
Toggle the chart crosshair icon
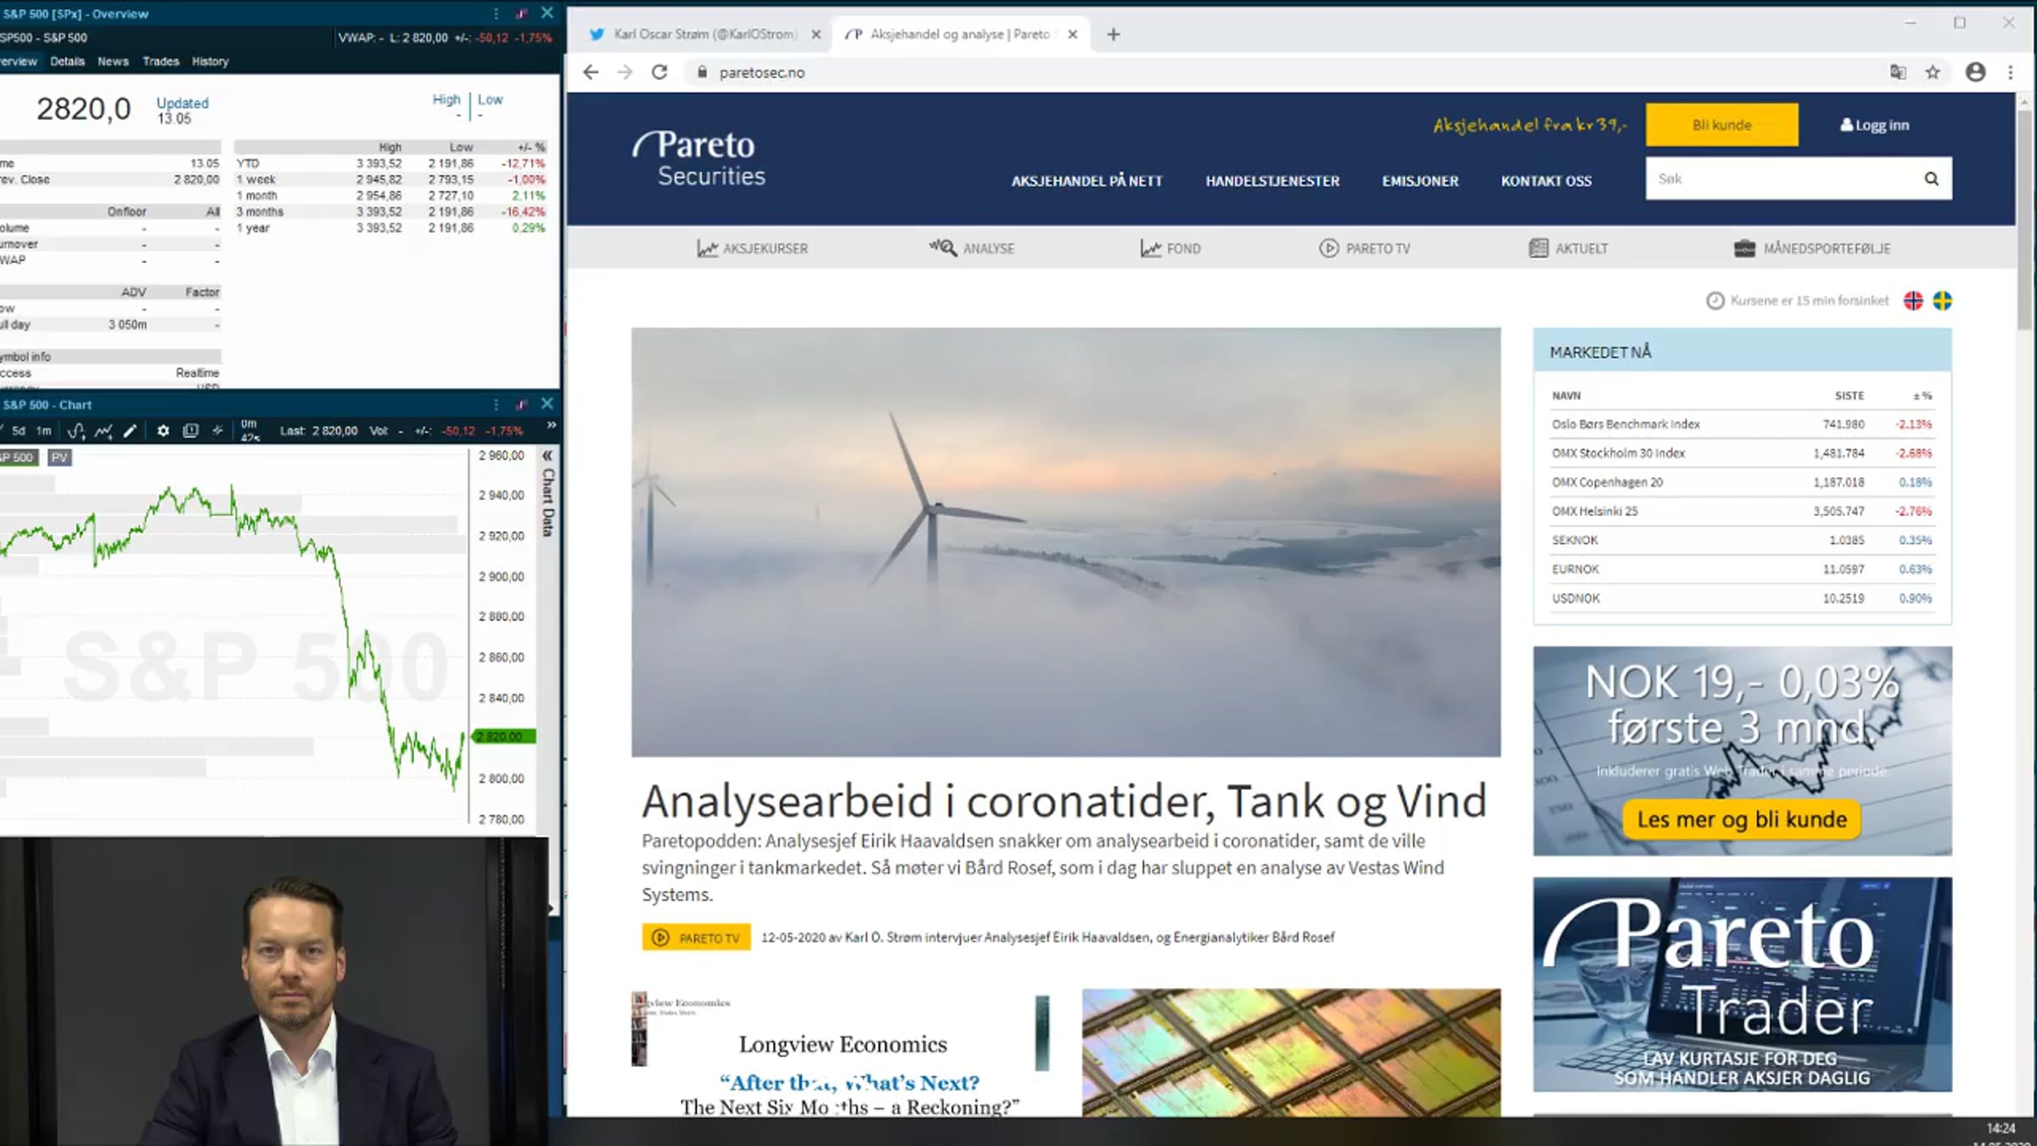217,430
